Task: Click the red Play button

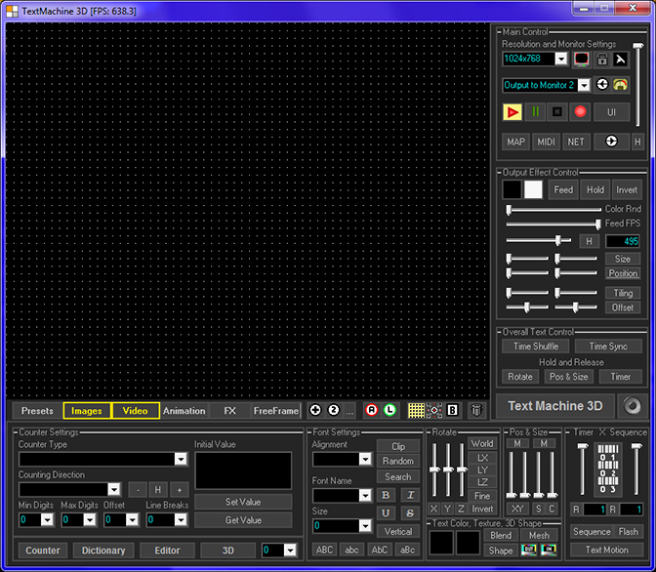Action: click(512, 112)
